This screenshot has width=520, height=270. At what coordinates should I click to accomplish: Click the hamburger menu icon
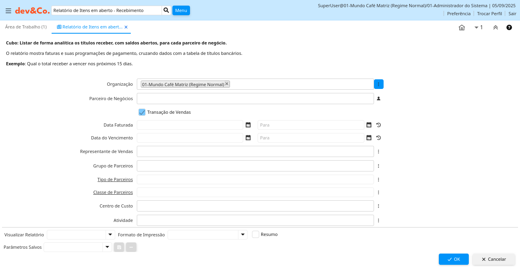[8, 10]
